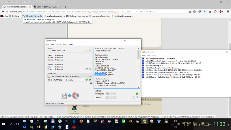Viewport: 231px width, 130px height.
Task: Open the Pocket icon in Firefox toolbar
Action: [200, 12]
